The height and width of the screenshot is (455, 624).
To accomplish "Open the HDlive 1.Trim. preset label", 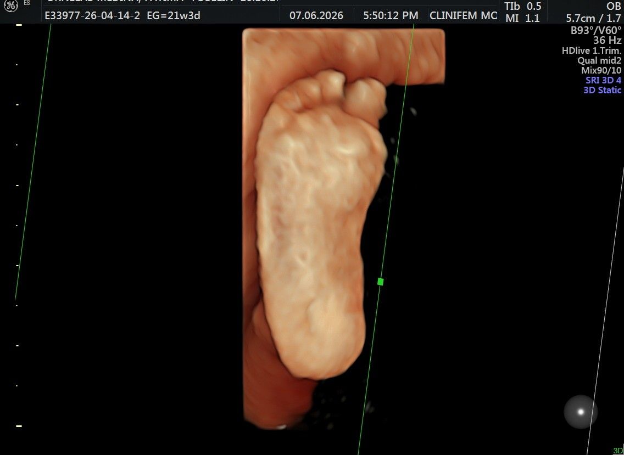I will click(x=592, y=50).
